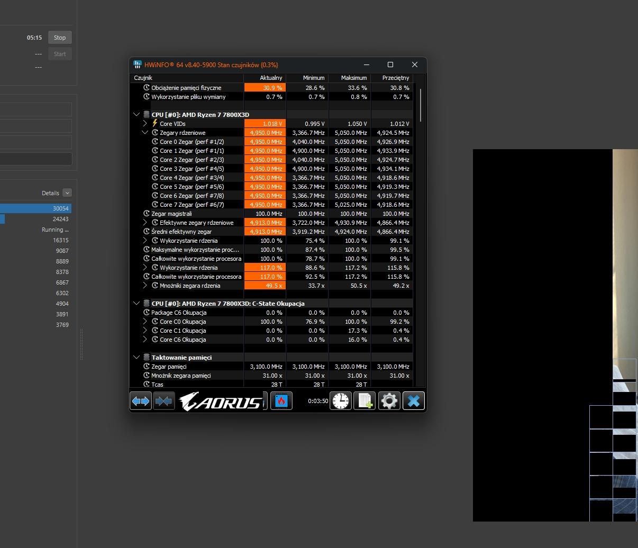This screenshot has height=548, width=638.
Task: Click the Przeciętny column header
Action: (391, 78)
